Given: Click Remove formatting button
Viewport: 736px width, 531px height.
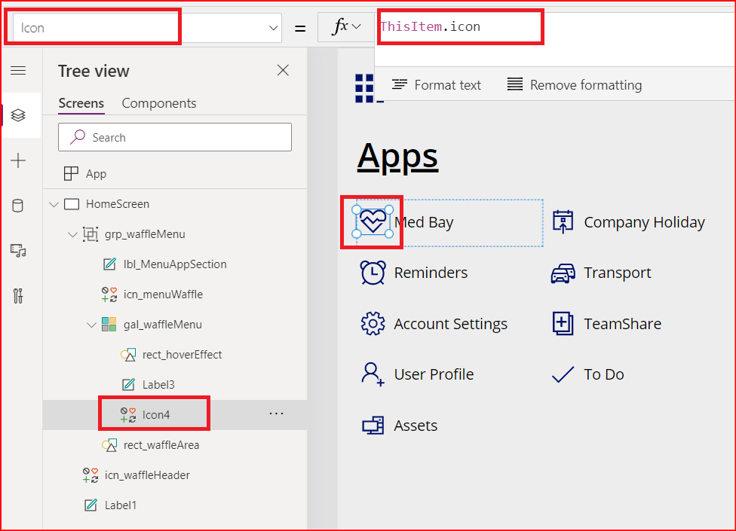Looking at the screenshot, I should [x=574, y=85].
